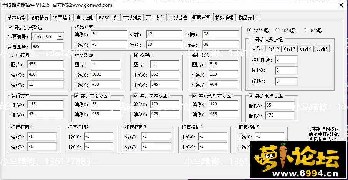Focus the 行高 input field
The height and width of the screenshot is (180, 348).
click(x=220, y=45)
